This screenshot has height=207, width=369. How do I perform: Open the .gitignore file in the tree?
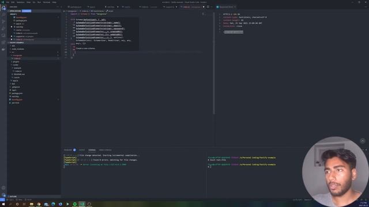[16, 87]
